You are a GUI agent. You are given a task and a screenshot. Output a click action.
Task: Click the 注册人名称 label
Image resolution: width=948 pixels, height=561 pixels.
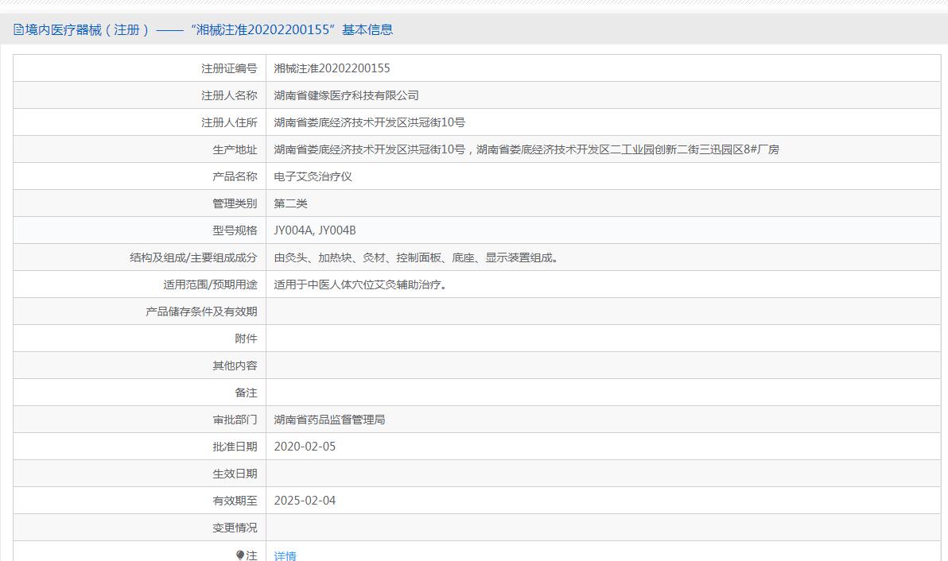(x=229, y=95)
